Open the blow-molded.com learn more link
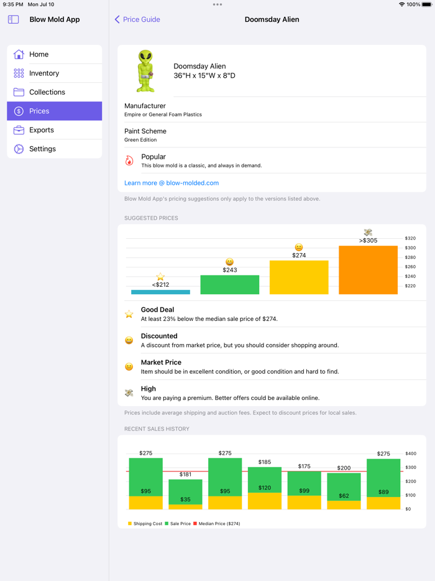The width and height of the screenshot is (435, 581). 172,182
